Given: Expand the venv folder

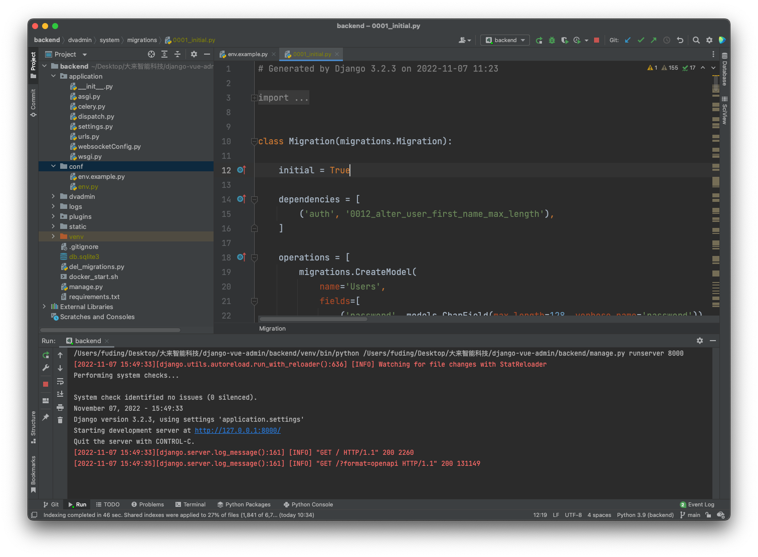Looking at the screenshot, I should click(53, 236).
